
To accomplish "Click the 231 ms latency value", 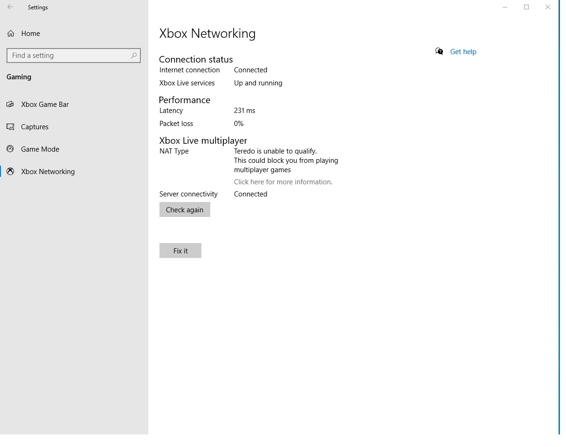I will click(x=245, y=111).
